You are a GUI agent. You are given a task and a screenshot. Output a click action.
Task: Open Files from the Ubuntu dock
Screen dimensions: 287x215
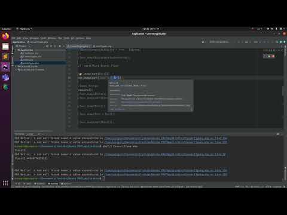click(5, 47)
